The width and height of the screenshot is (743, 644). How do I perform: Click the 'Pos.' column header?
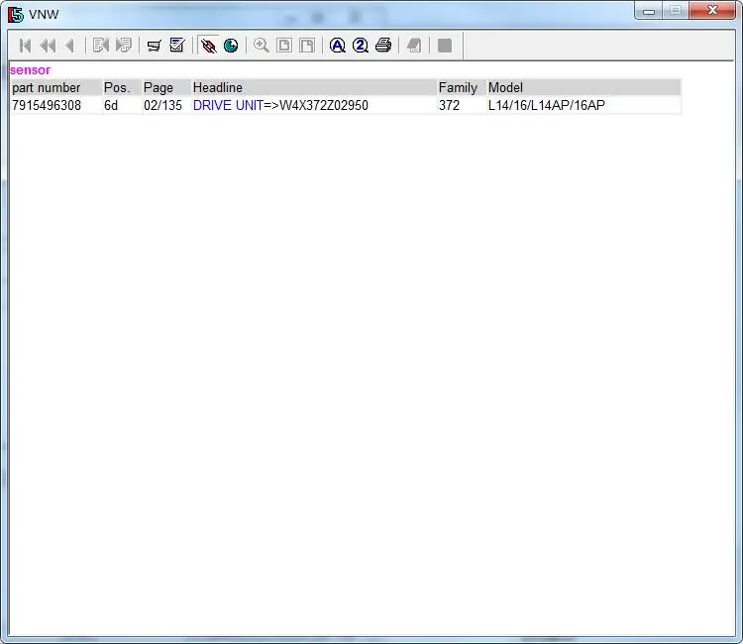tap(121, 87)
